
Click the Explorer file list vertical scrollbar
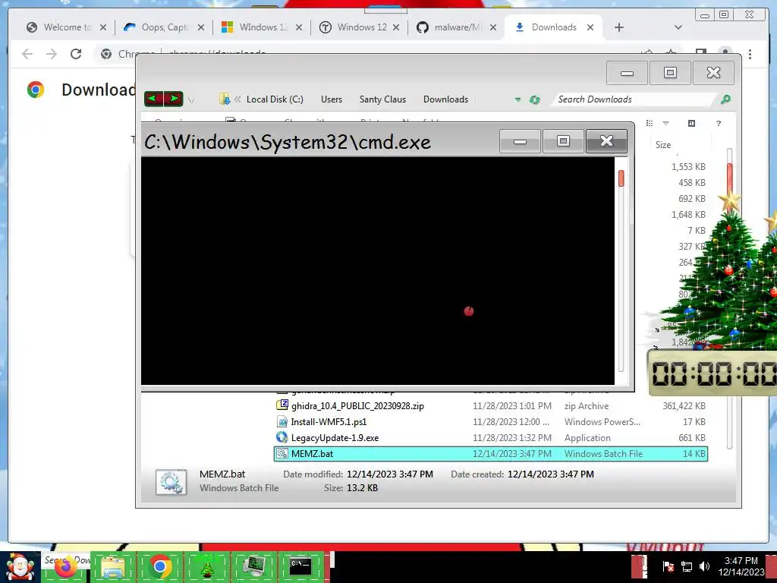click(729, 298)
